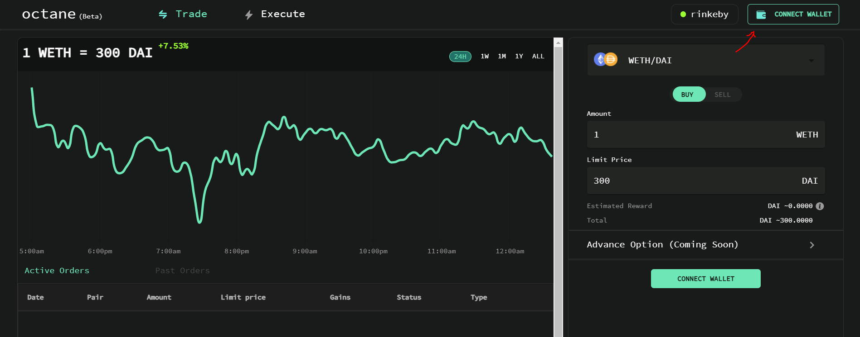Click the Estimated Reward info icon
The height and width of the screenshot is (337, 860).
[820, 206]
